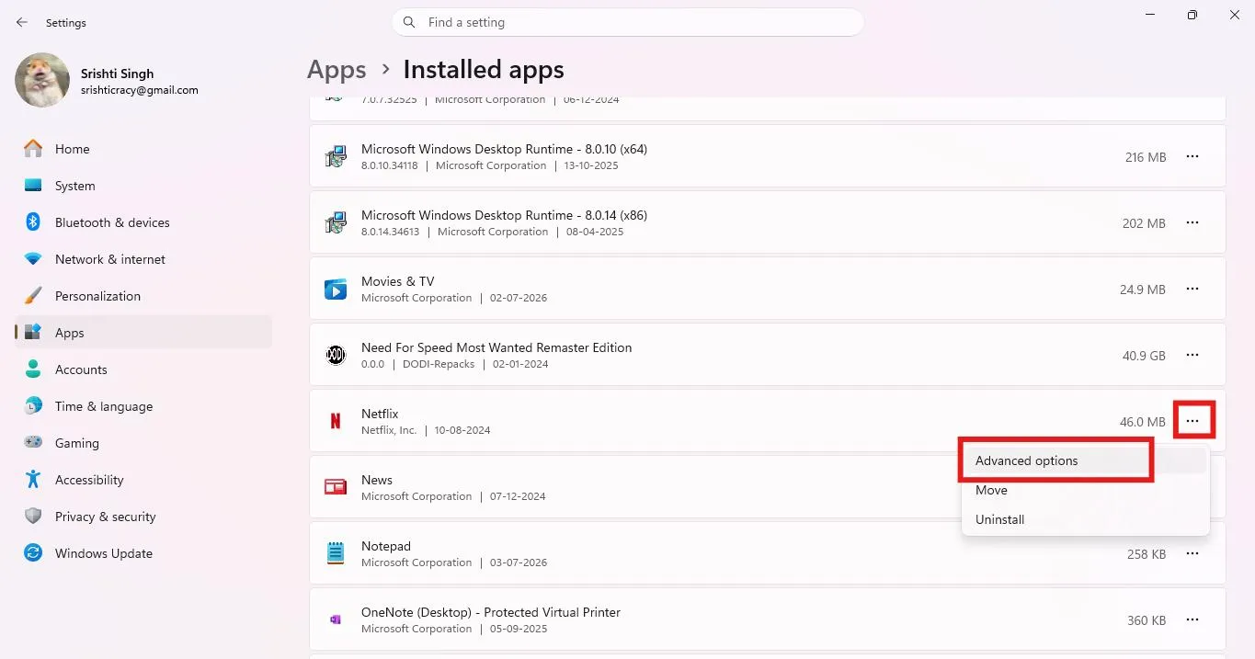Viewport: 1255px width, 659px height.
Task: Open the Accessibility settings page
Action: 143,480
